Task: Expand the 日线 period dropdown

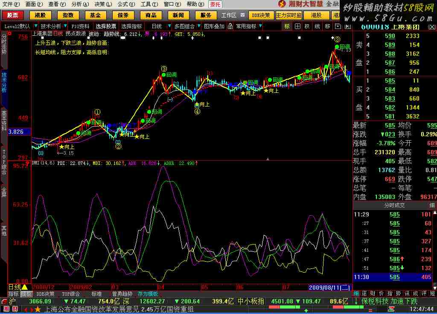Action: click(169, 26)
